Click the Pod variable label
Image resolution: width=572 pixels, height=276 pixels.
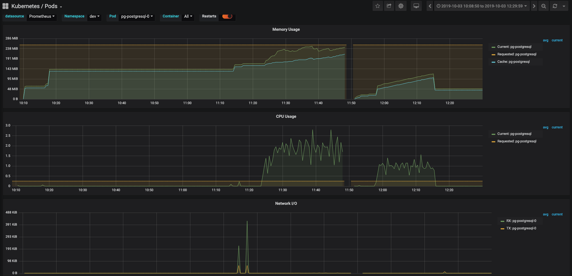113,16
